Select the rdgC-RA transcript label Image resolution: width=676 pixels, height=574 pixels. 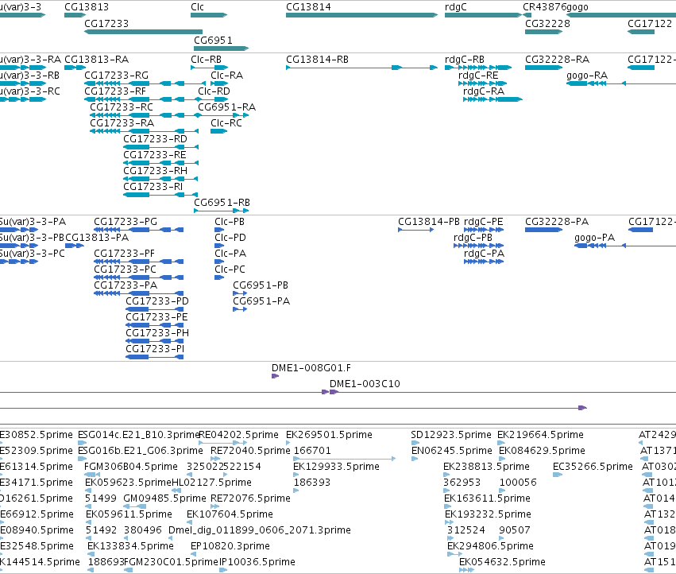point(484,91)
